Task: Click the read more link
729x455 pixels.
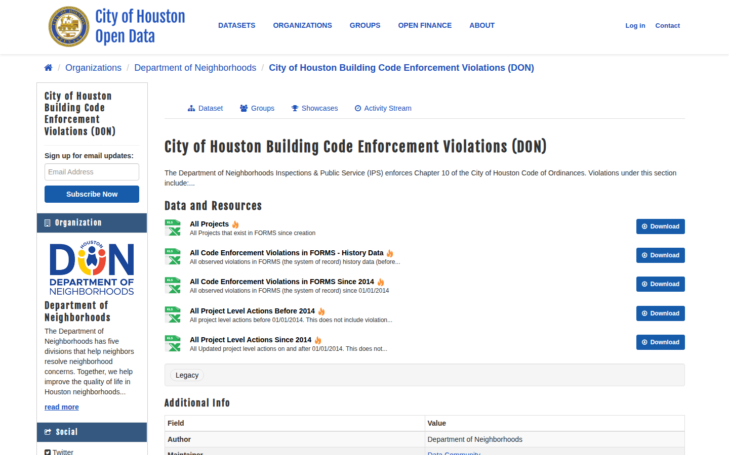Action: coord(62,407)
